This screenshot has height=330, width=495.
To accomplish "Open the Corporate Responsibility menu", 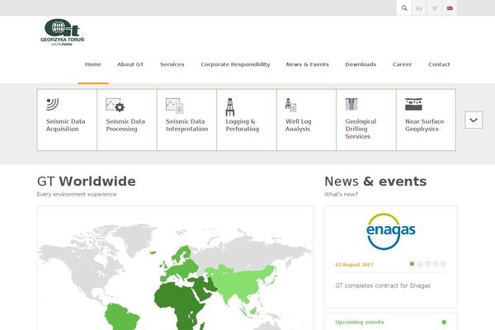I will point(235,64).
